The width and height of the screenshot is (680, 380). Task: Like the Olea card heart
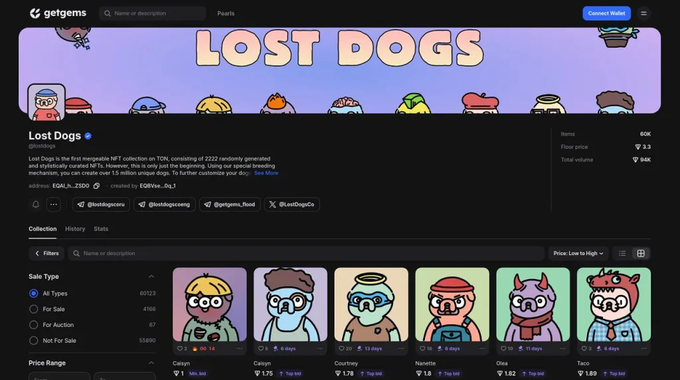tap(503, 348)
